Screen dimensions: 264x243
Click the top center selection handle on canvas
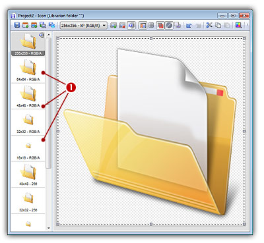coord(151,38)
